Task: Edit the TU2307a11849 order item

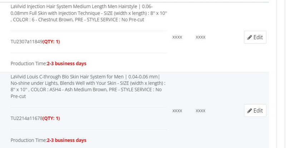Action: tap(255, 37)
